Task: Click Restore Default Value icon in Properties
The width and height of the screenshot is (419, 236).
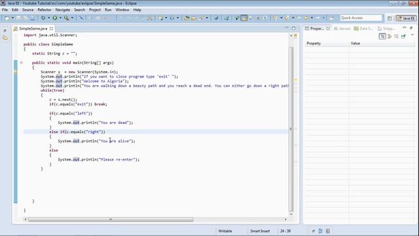Action: point(396,37)
